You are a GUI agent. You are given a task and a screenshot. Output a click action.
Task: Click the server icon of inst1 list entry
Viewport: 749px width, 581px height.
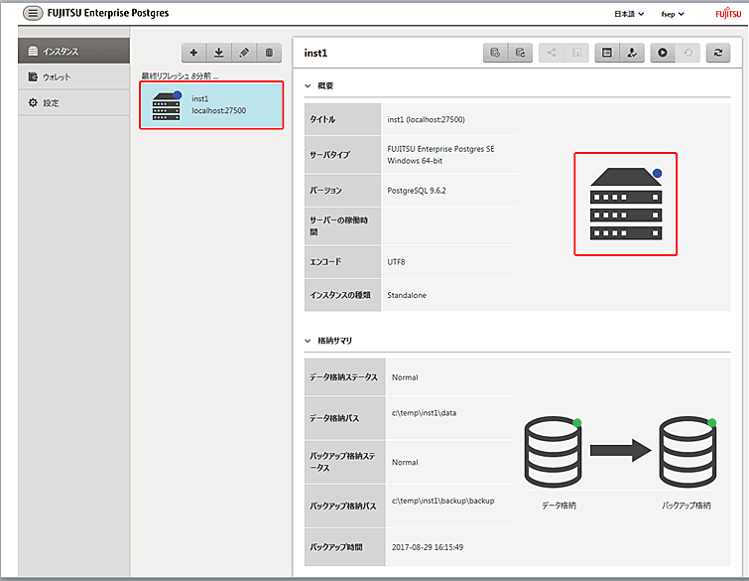167,105
